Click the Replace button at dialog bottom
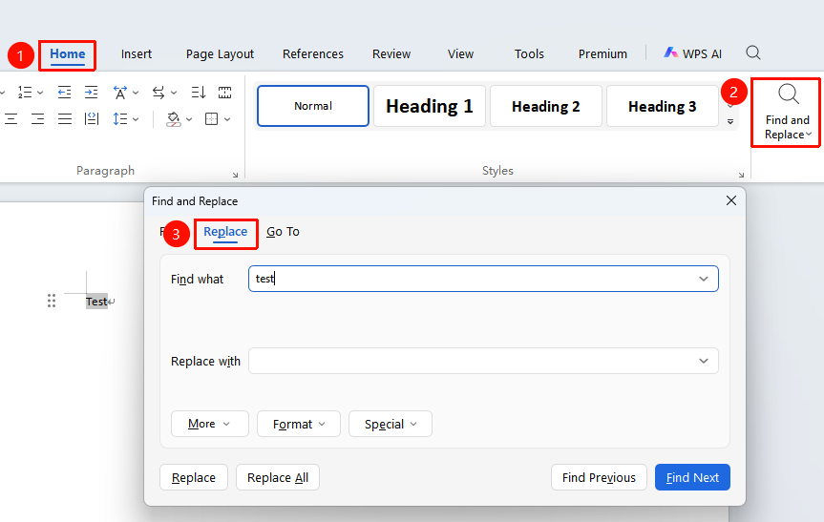This screenshot has height=522, width=824. pyautogui.click(x=194, y=477)
